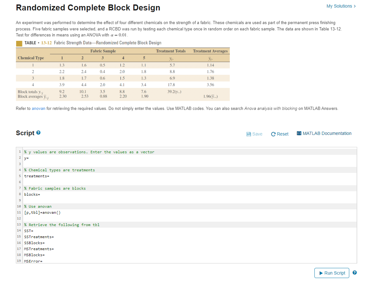Click the grayed-out Save control
This screenshot has width=373, height=285.
click(257, 134)
